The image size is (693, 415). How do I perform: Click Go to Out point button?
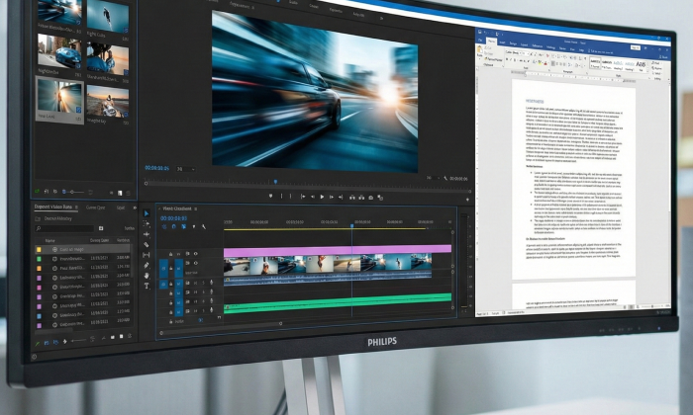(341, 197)
